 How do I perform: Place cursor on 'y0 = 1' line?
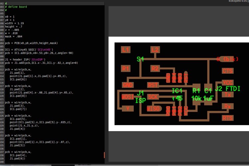tap(10, 20)
